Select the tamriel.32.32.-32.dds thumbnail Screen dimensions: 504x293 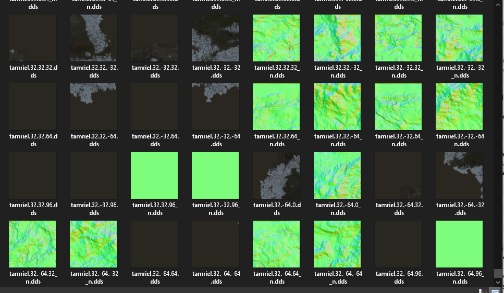[x=93, y=38]
